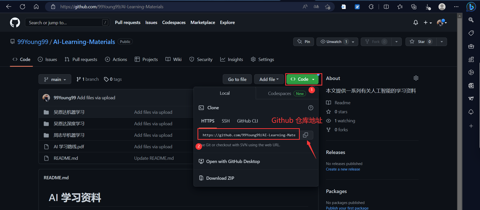Click Go to file button
This screenshot has width=480, height=210.
[237, 79]
